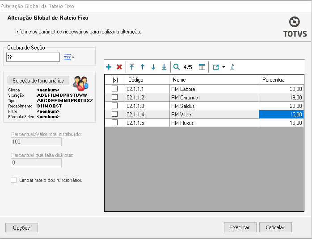Move row to bottom of the list
Screen dimensions: 312x239
tap(164, 67)
